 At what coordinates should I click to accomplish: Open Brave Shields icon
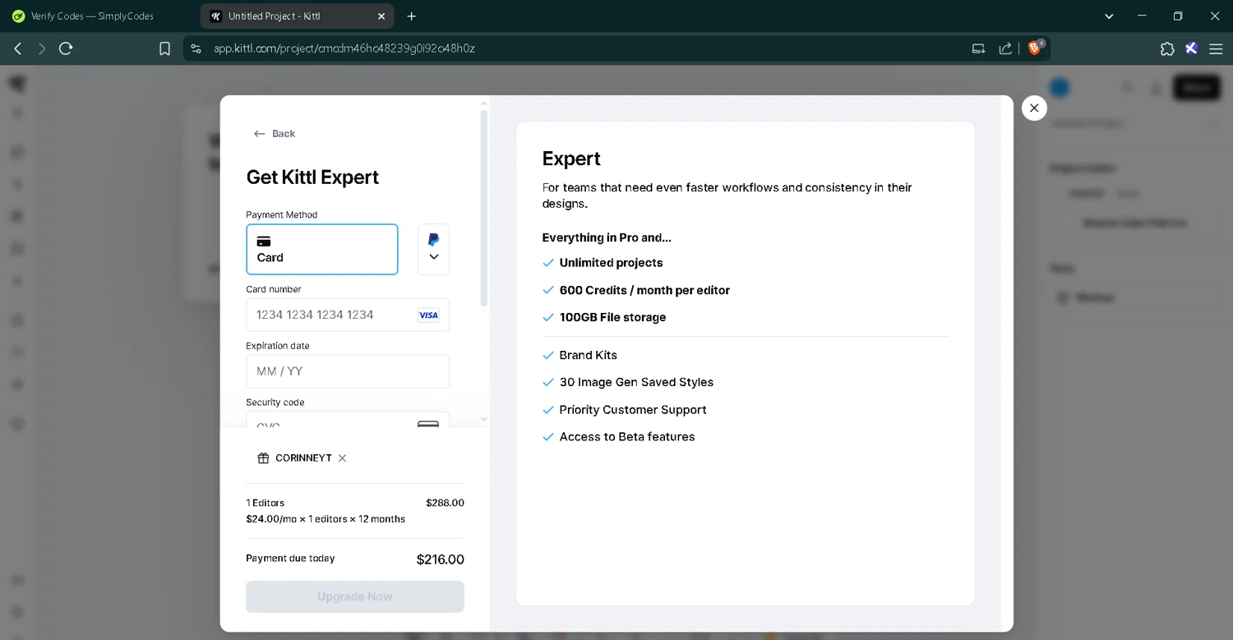1035,48
